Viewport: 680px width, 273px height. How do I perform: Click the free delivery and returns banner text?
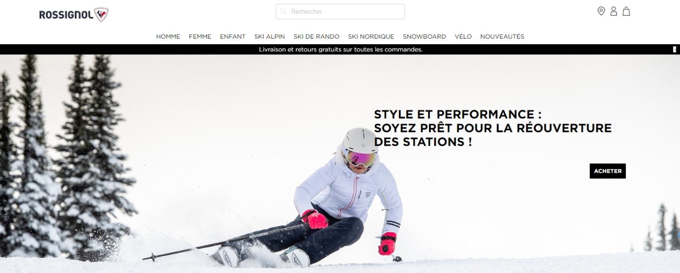point(340,49)
